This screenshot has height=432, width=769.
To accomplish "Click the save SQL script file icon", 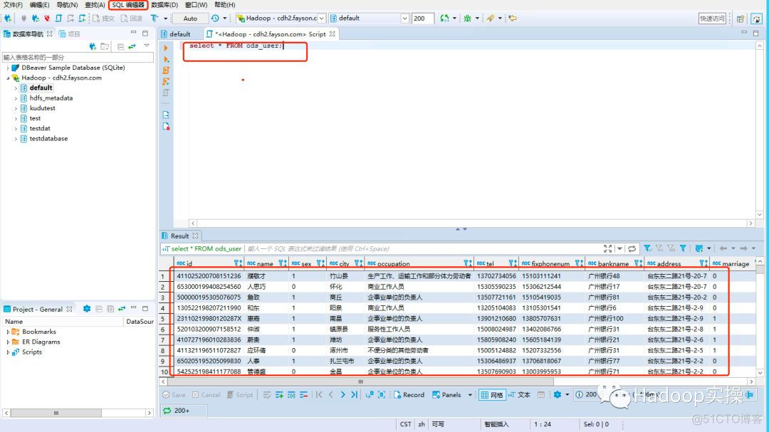I will [166, 127].
